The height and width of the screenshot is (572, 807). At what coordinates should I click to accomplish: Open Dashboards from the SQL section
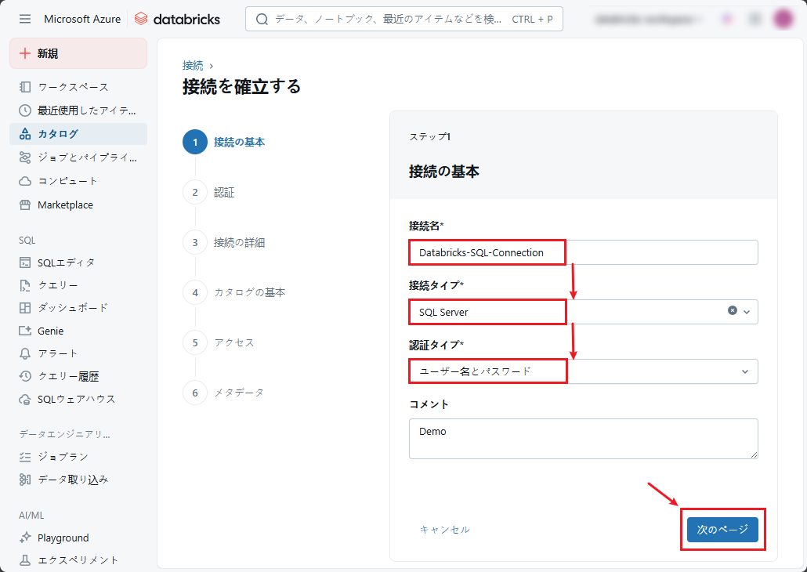click(x=72, y=308)
